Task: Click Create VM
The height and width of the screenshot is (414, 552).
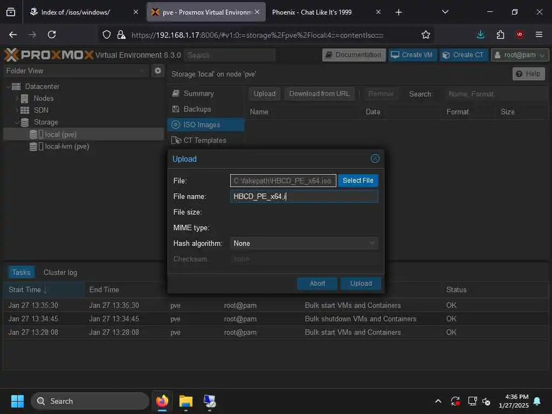Action: pyautogui.click(x=412, y=55)
